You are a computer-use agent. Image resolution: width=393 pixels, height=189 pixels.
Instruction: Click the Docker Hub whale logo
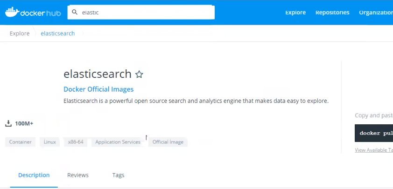(x=12, y=12)
